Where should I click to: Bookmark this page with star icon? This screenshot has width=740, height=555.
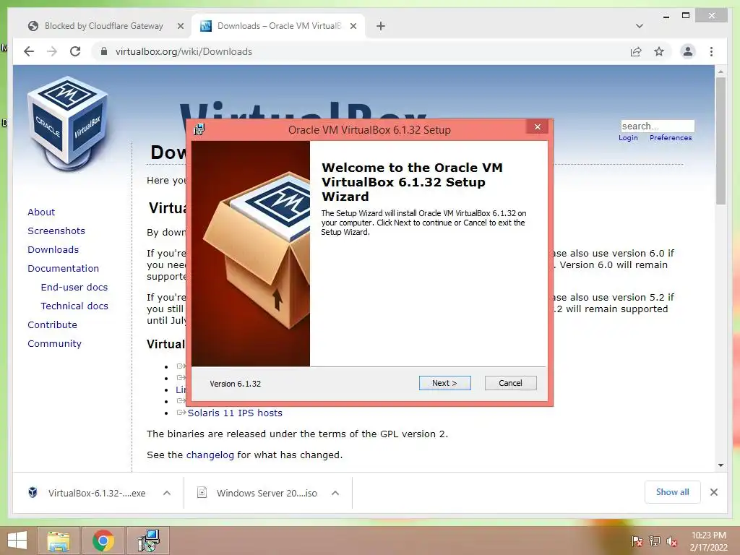pyautogui.click(x=659, y=51)
